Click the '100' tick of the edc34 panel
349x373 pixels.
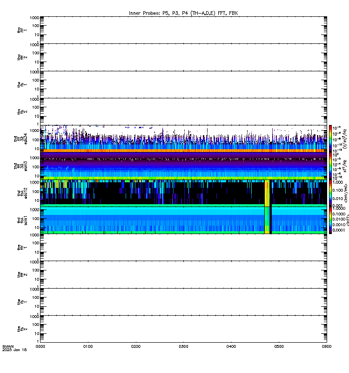coord(36,140)
